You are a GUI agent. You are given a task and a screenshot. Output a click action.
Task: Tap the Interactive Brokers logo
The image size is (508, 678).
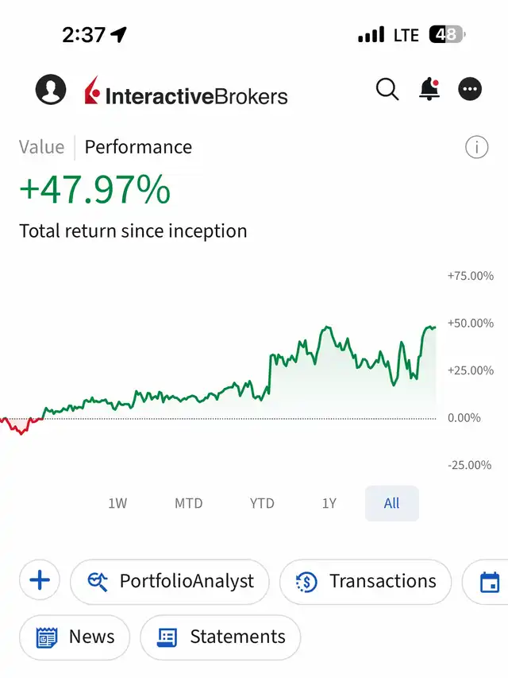click(x=187, y=92)
